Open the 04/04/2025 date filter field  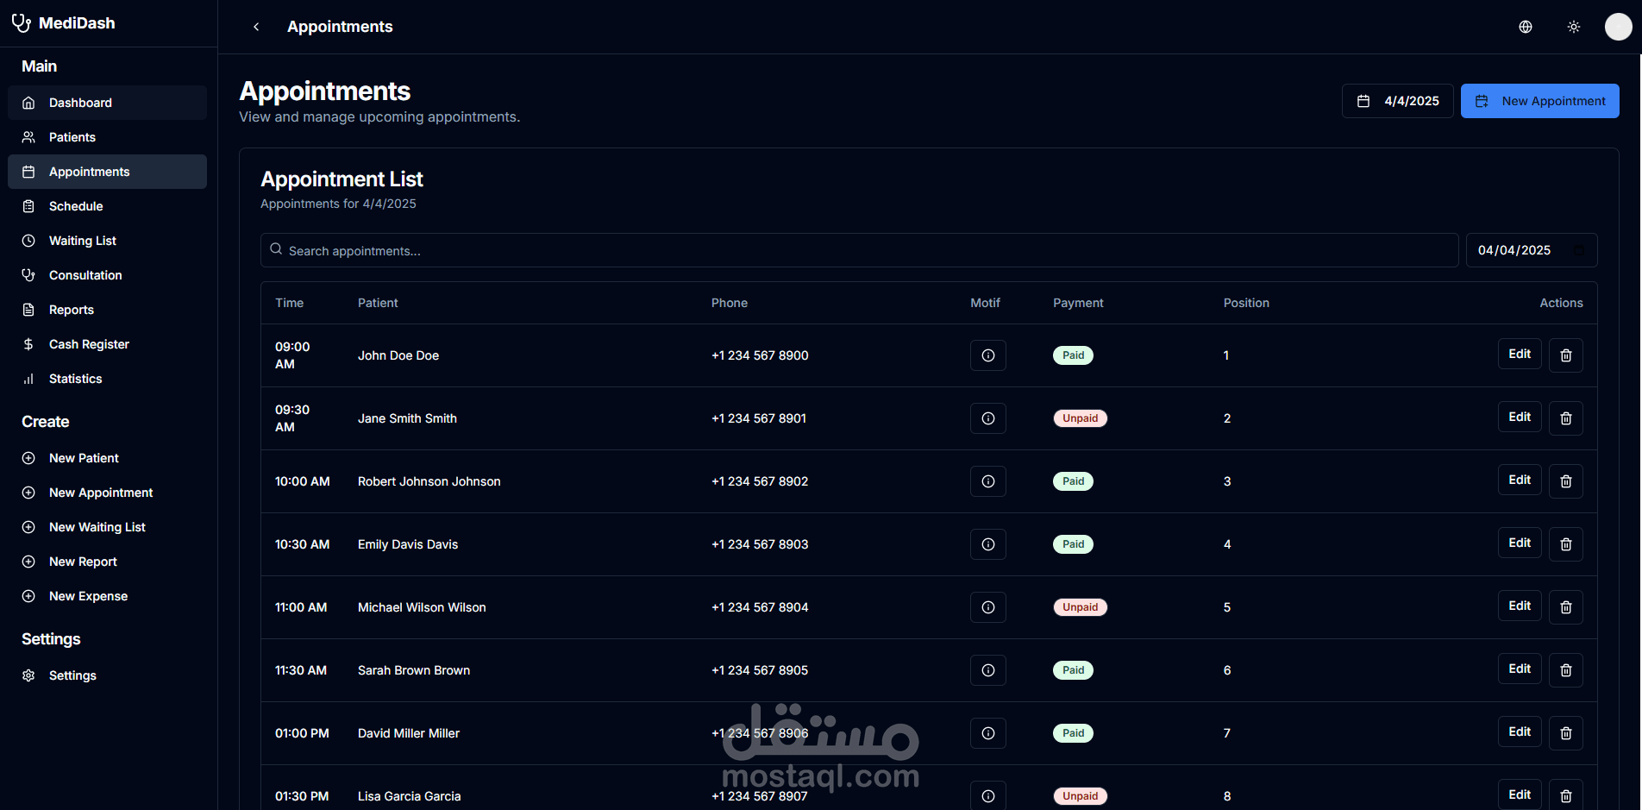click(x=1532, y=250)
